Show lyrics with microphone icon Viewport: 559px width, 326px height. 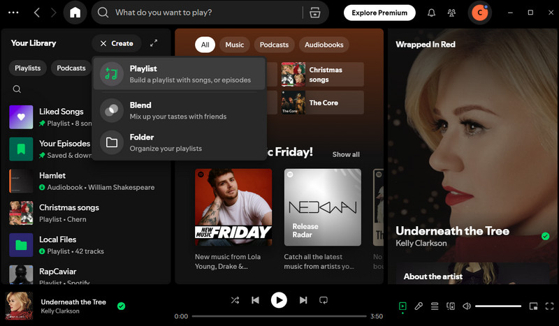(419, 306)
